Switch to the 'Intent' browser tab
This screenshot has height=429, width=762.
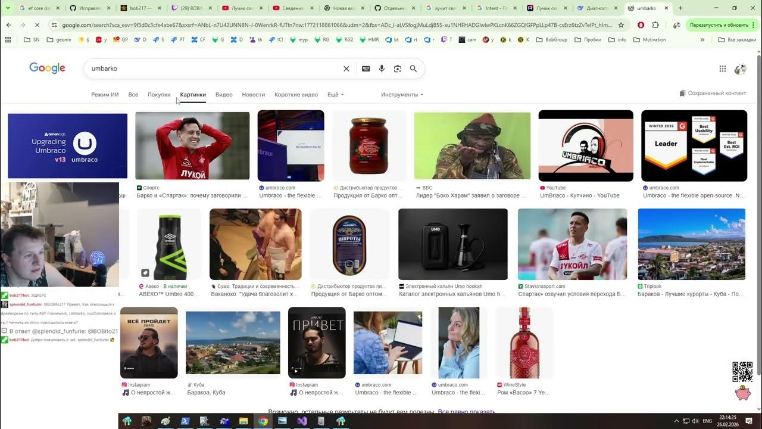pyautogui.click(x=496, y=8)
